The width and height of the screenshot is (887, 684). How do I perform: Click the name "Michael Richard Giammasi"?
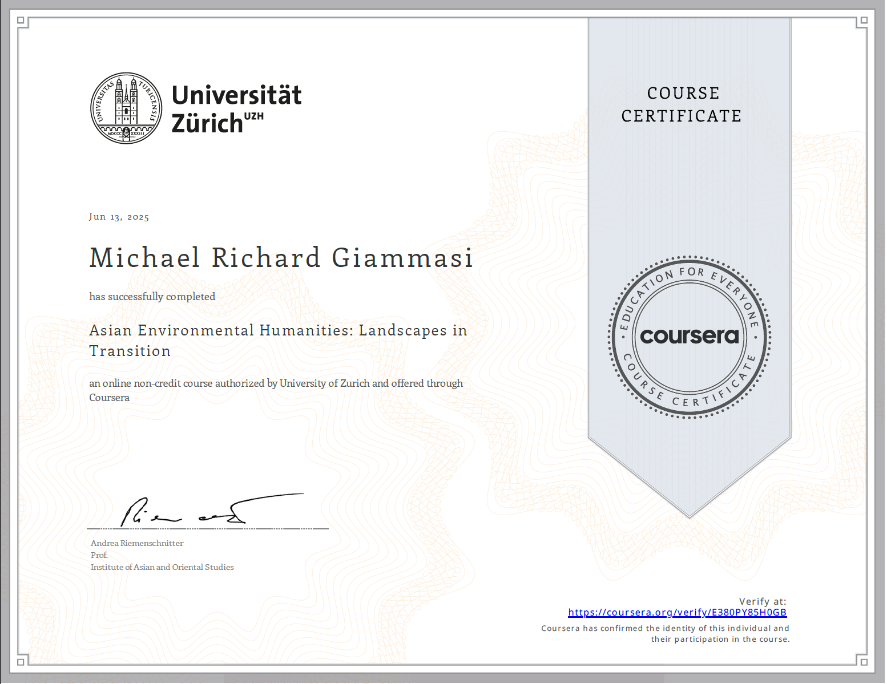[281, 258]
